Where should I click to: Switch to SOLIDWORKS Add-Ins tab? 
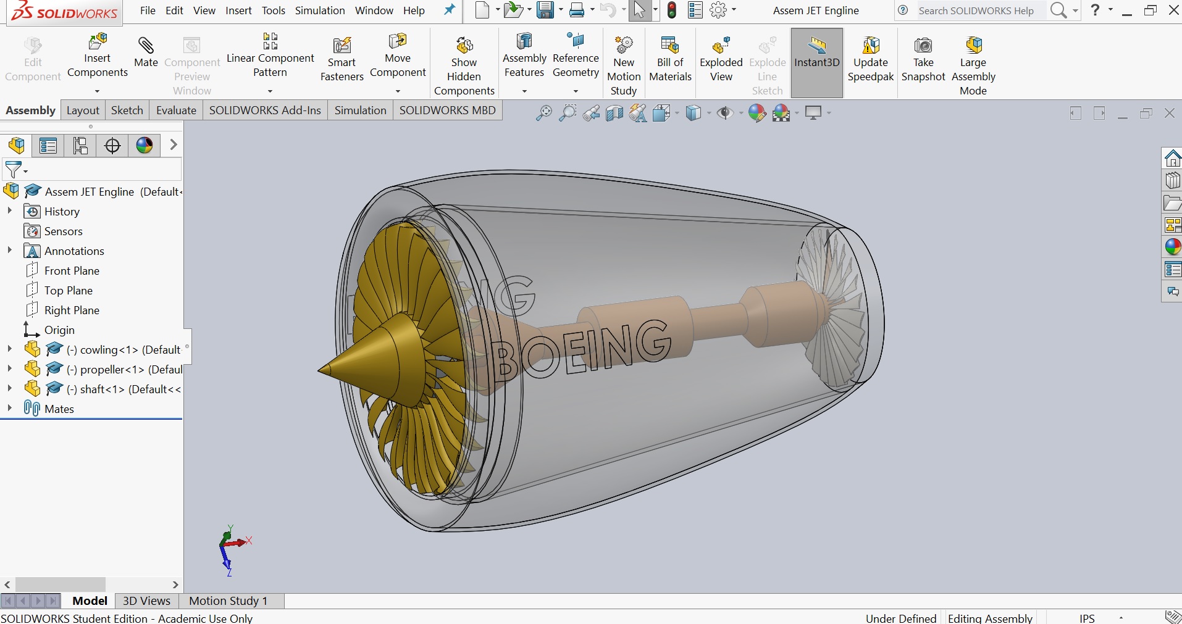pyautogui.click(x=265, y=110)
